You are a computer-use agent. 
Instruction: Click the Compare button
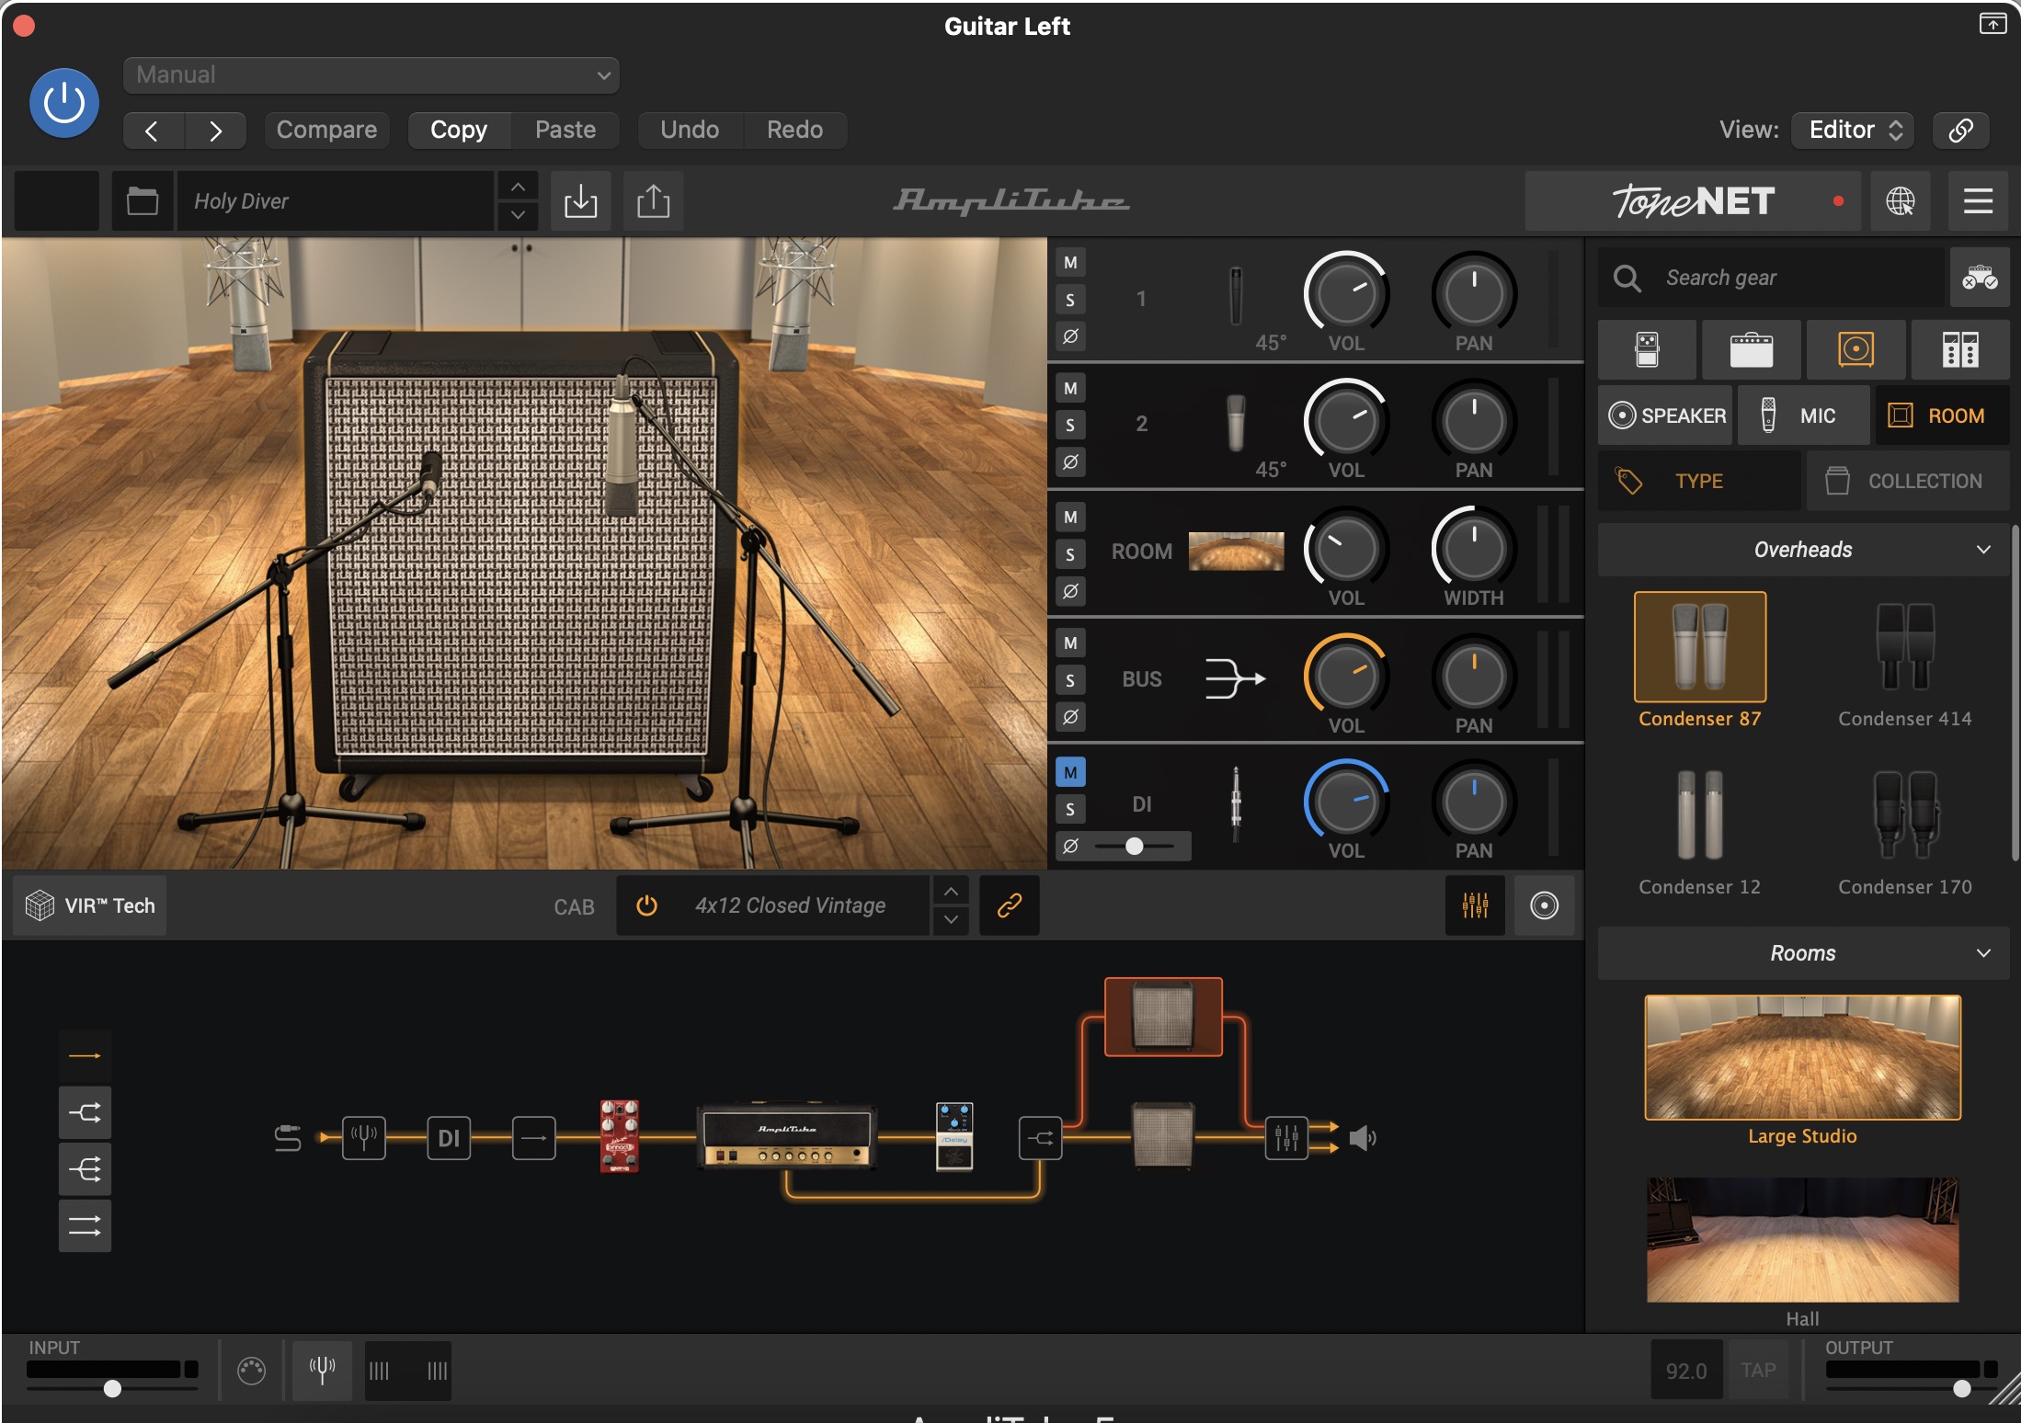click(x=326, y=130)
